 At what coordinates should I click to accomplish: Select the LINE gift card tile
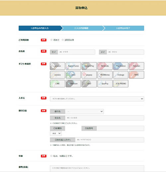click(x=57, y=84)
